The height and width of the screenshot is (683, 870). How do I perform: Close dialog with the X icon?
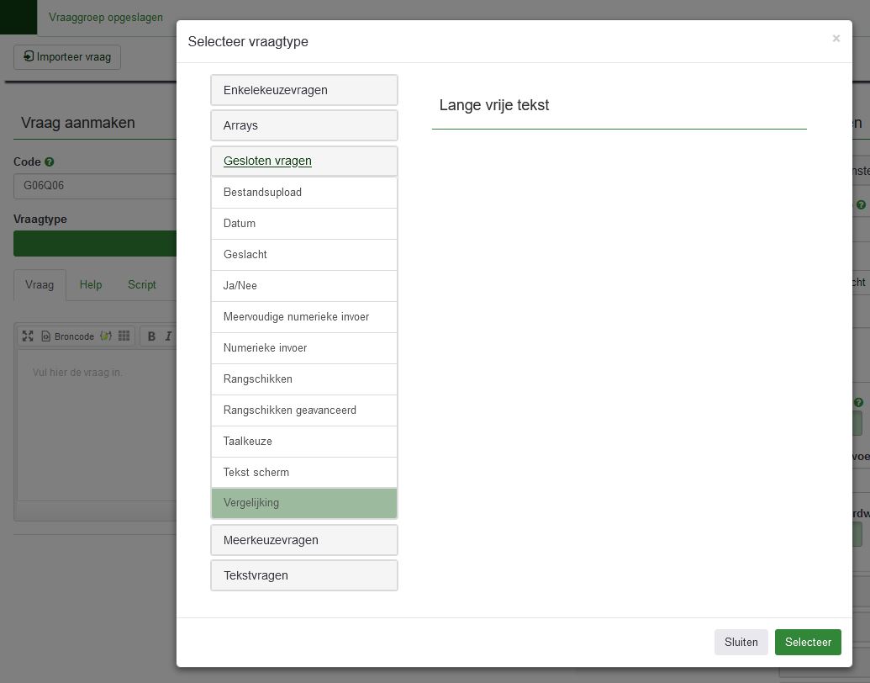tap(836, 39)
